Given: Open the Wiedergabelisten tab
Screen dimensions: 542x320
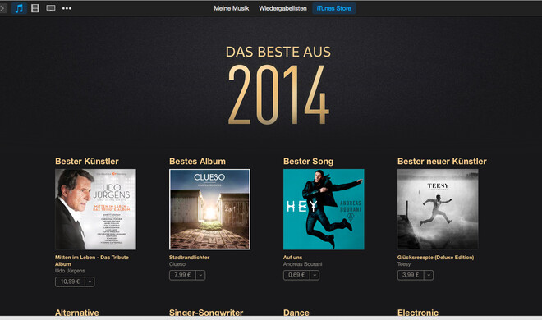Looking at the screenshot, I should pos(282,8).
